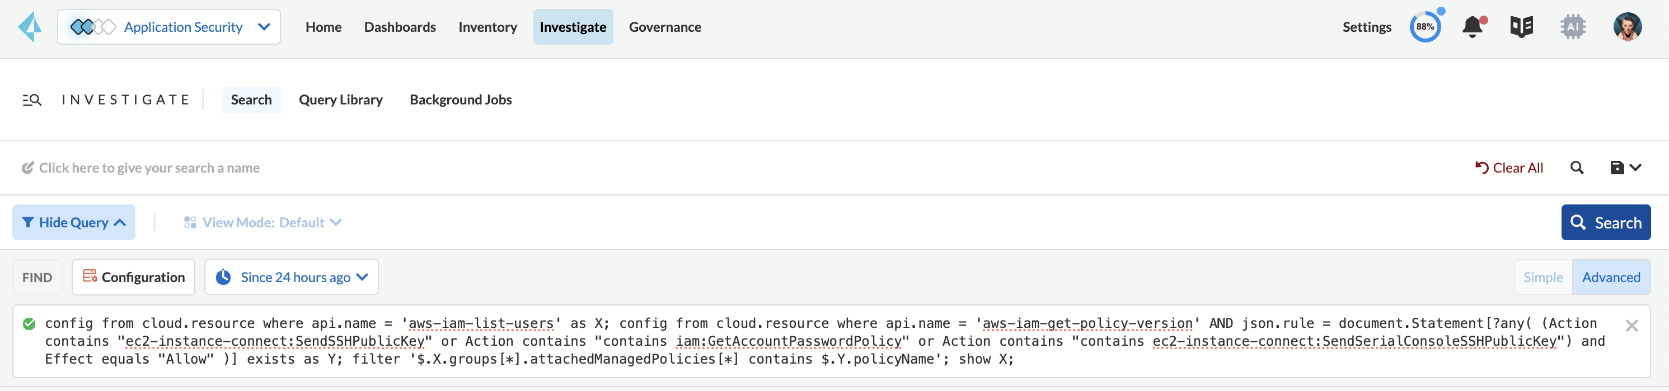The height and width of the screenshot is (391, 1669).
Task: Open the notifications bell icon
Action: (1472, 27)
